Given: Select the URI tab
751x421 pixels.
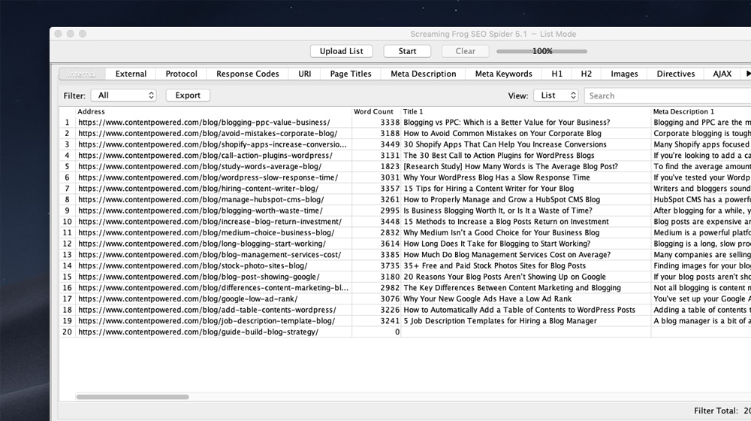Looking at the screenshot, I should click(305, 74).
